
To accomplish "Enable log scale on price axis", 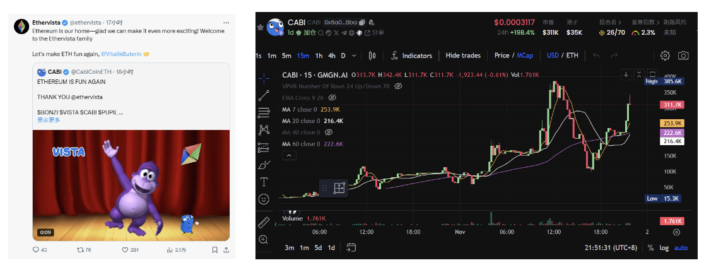I will [664, 248].
